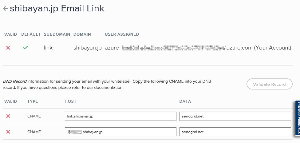Select the second sendgrid.net data field
The width and height of the screenshot is (300, 143).
pyautogui.click(x=235, y=132)
